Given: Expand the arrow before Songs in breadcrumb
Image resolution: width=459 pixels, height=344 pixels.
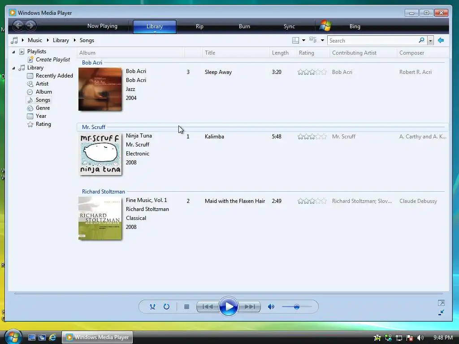Looking at the screenshot, I should [x=75, y=40].
